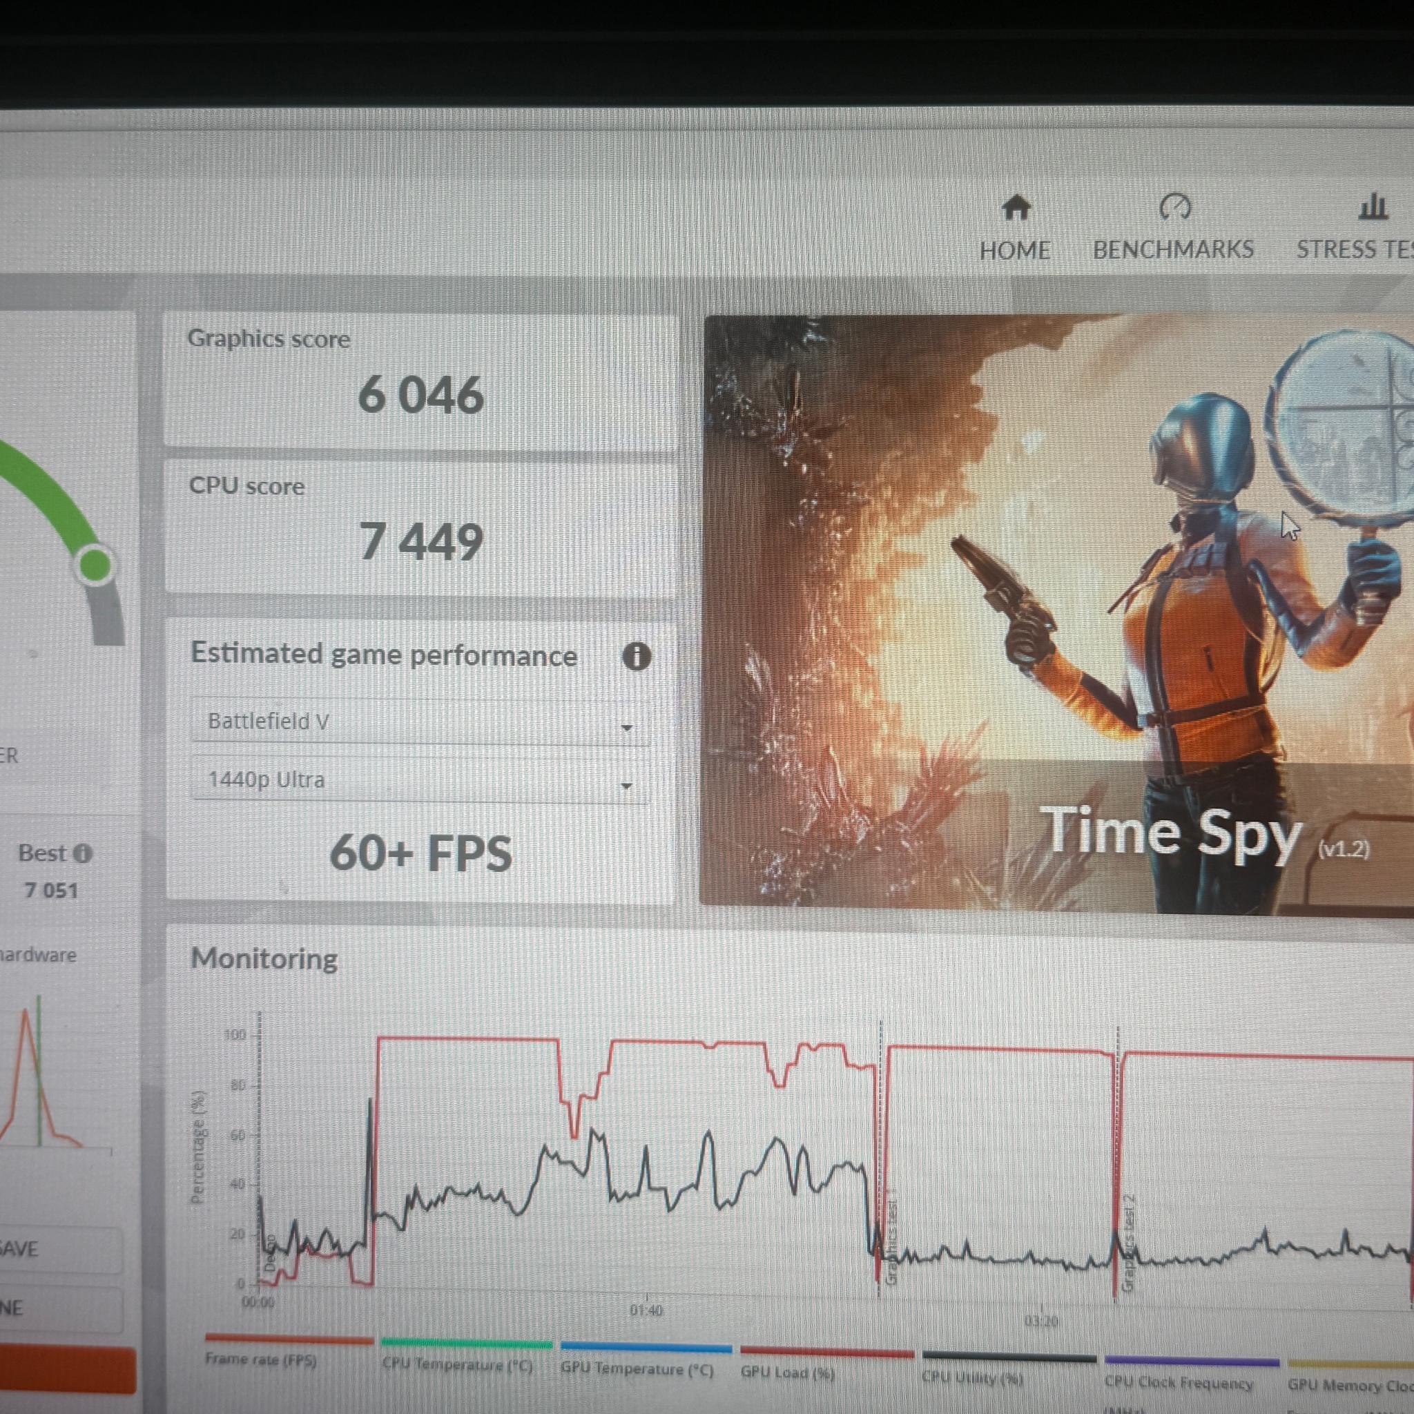The width and height of the screenshot is (1414, 1414).
Task: Toggle the CPU Temperature (°C) legend series
Action: tap(466, 1356)
